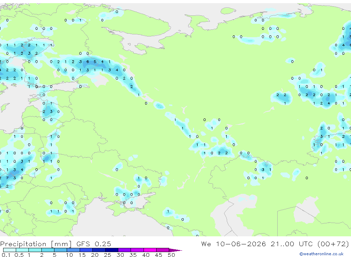Click the forecast offset "(00+72)"
351x257 pixels.
[333, 244]
